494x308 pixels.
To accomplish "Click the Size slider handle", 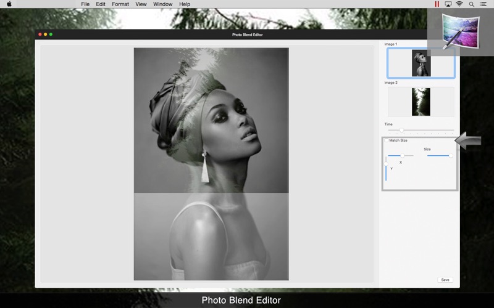I will pyautogui.click(x=451, y=156).
